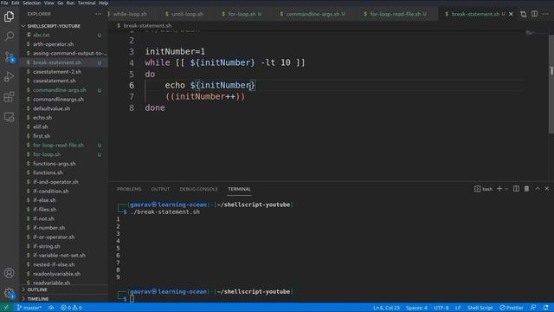Open the Go menu
Viewport: 554px width, 312px height.
pos(61,3)
